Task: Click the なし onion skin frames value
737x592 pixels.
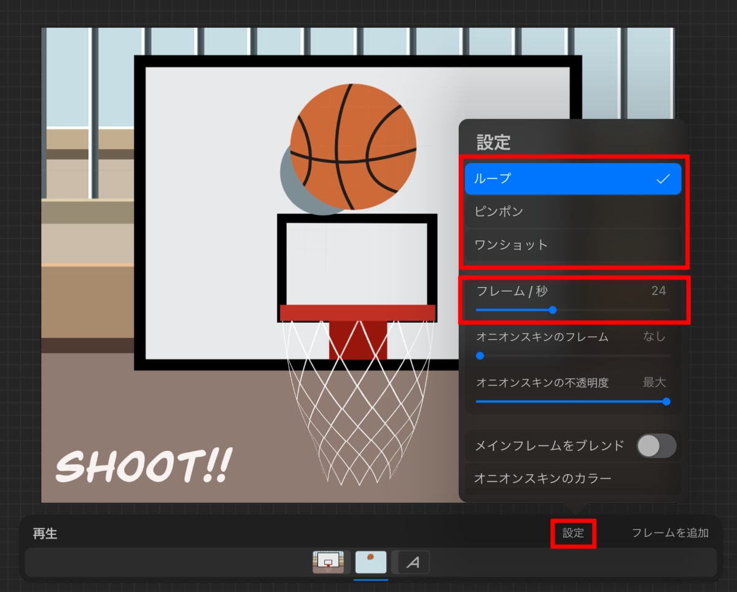Action: coord(654,336)
